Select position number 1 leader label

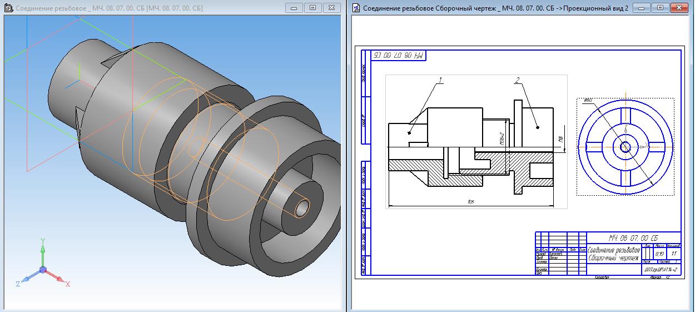(440, 81)
